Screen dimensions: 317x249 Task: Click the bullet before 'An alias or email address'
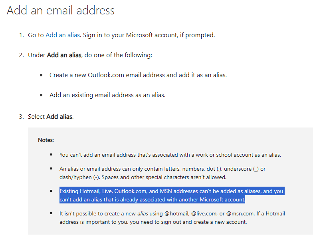(52, 168)
